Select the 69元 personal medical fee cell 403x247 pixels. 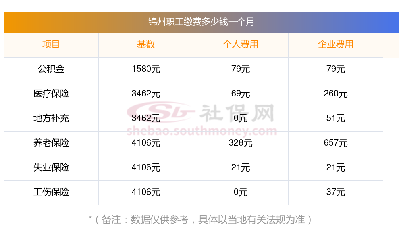coord(241,94)
